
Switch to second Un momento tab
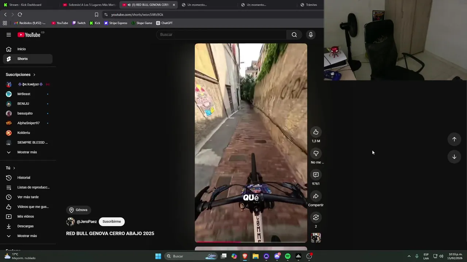267,5
